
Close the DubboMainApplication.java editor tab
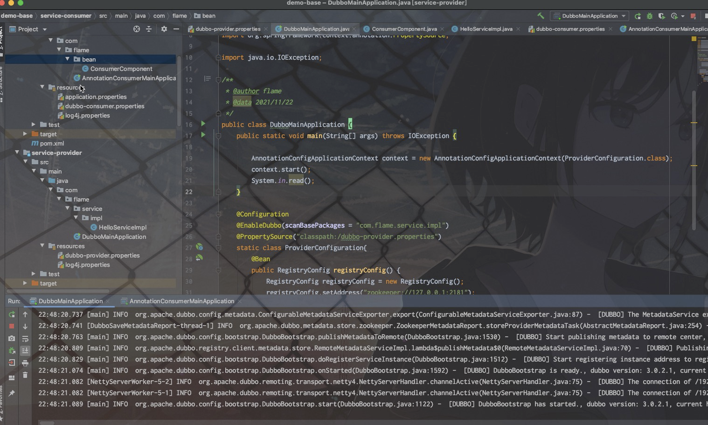click(354, 29)
